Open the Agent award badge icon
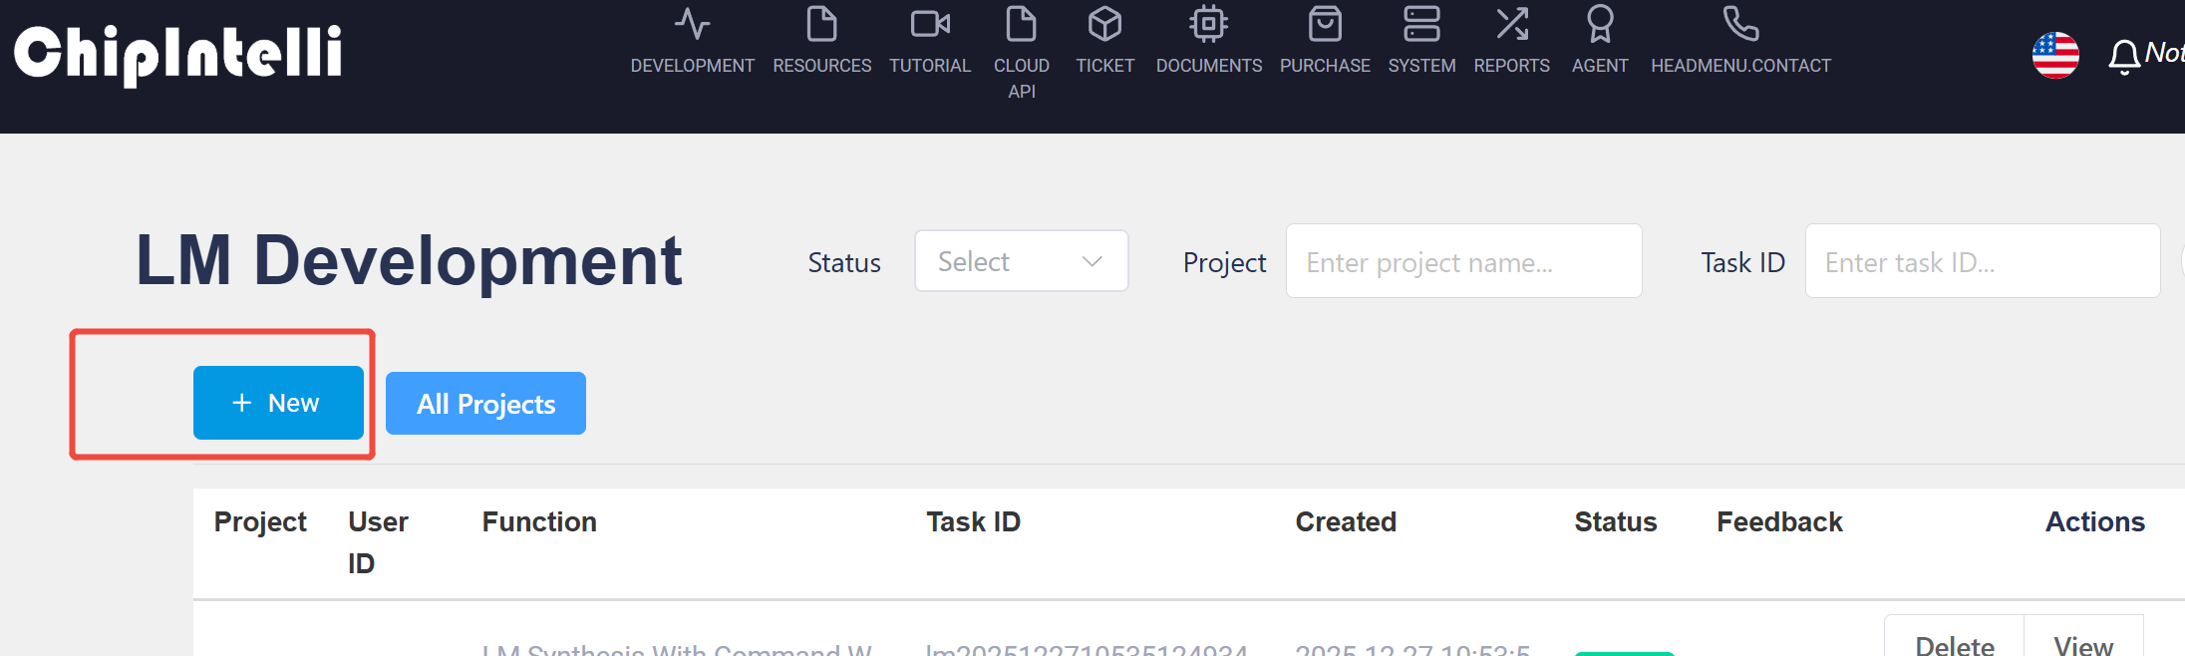Screen dimensions: 2185x656 click(1600, 24)
